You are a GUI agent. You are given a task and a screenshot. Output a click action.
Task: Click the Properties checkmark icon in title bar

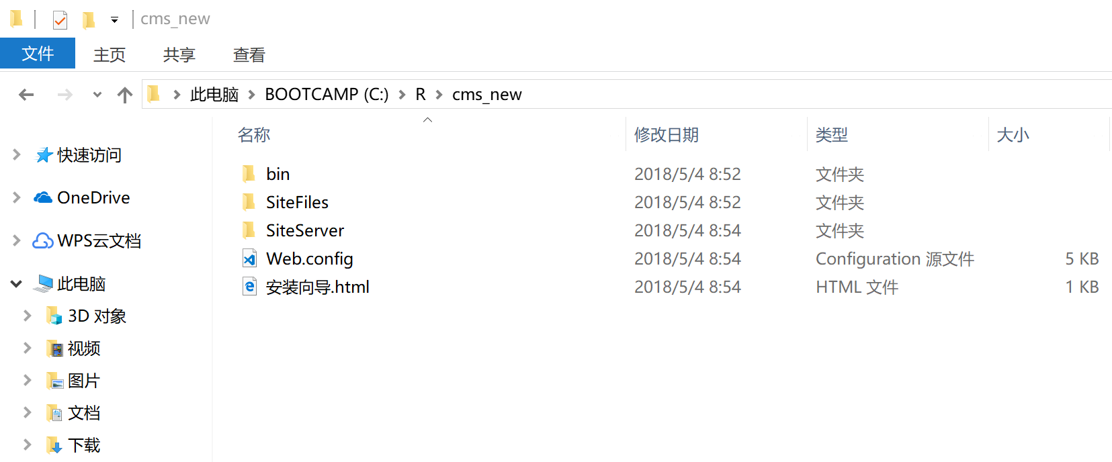[60, 20]
